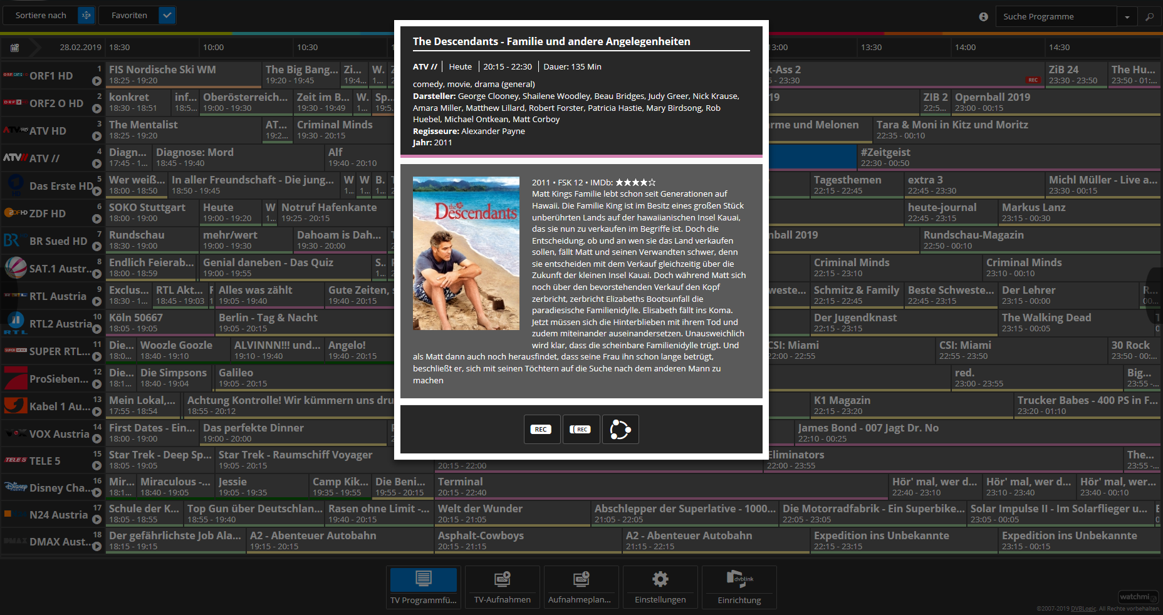
Task: Open Das perfekte Dinner on VOX
Action: [x=293, y=433]
